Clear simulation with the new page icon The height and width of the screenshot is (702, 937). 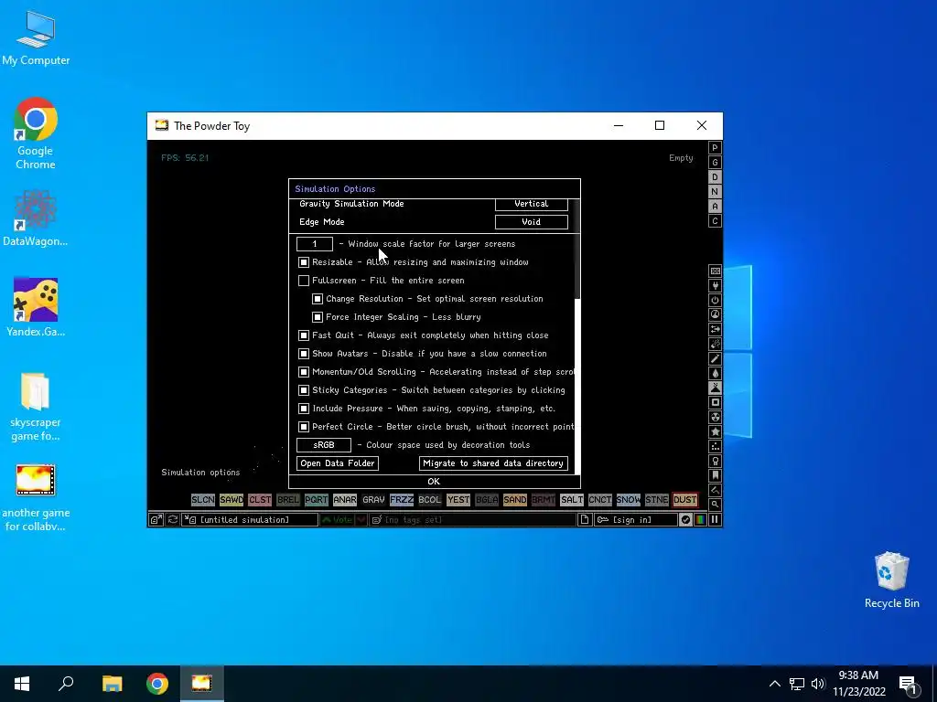pos(585,520)
